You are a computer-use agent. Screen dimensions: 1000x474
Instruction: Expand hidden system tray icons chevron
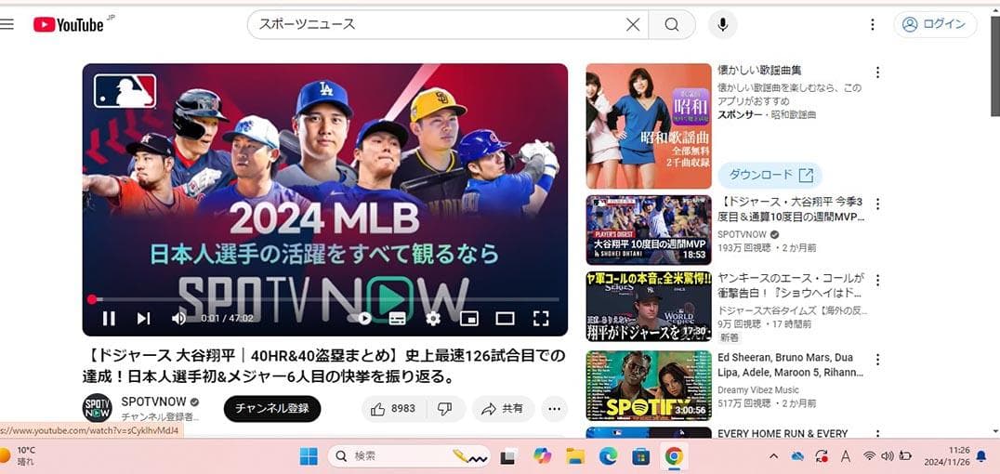point(773,456)
